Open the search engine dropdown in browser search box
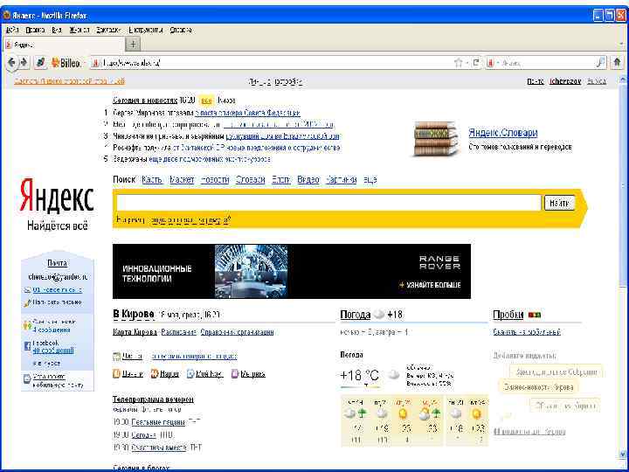 click(x=492, y=63)
